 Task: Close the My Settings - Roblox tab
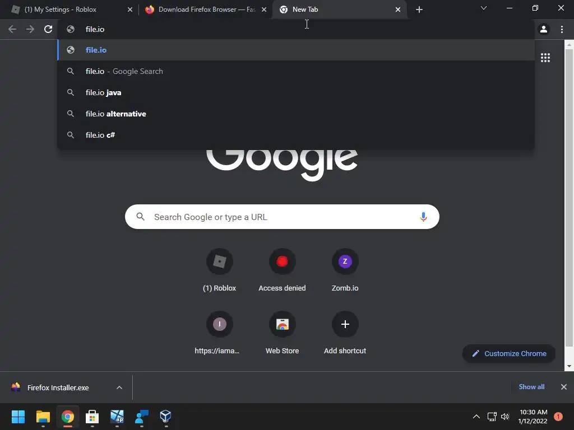130,10
